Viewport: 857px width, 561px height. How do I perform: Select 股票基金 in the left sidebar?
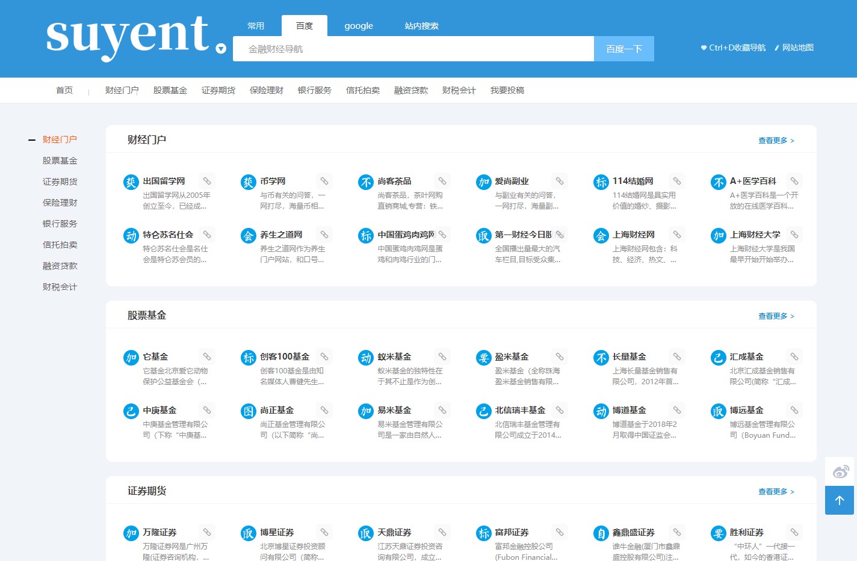coord(60,161)
